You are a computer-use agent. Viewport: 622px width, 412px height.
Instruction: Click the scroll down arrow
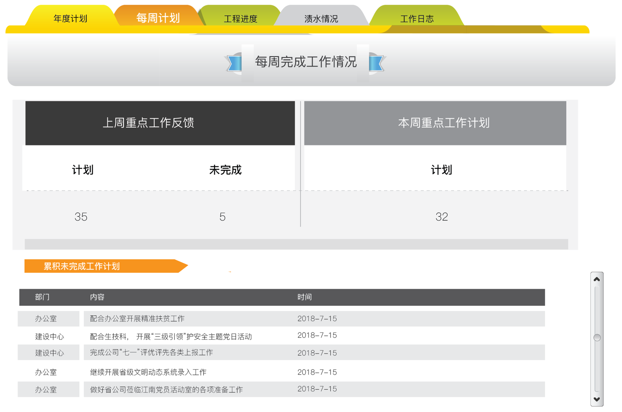point(597,400)
